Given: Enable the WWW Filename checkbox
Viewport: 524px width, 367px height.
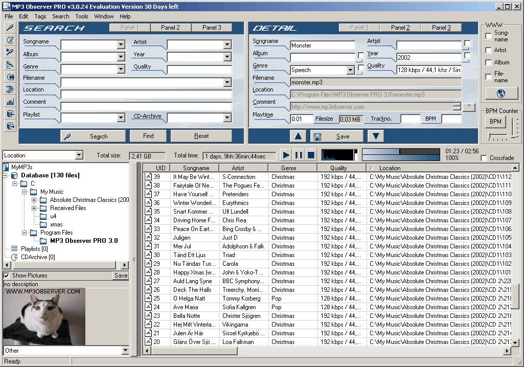Looking at the screenshot, I should (489, 77).
